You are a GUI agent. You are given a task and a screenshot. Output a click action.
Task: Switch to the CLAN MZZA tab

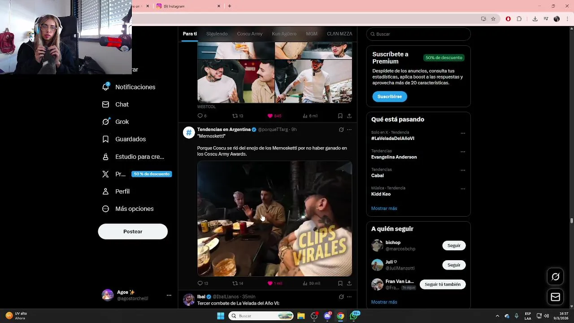(339, 34)
